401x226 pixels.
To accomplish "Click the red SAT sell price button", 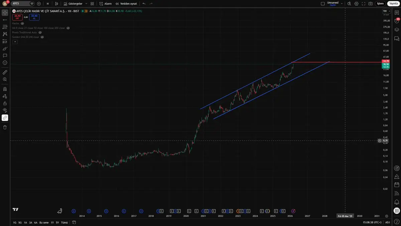I will pos(17,17).
